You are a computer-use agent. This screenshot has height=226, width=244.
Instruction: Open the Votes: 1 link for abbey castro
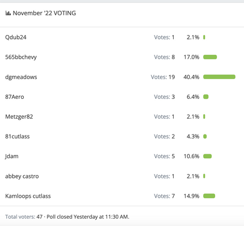(164, 176)
